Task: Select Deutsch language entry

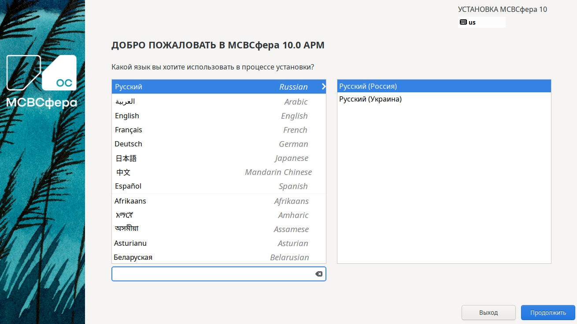Action: coord(218,144)
